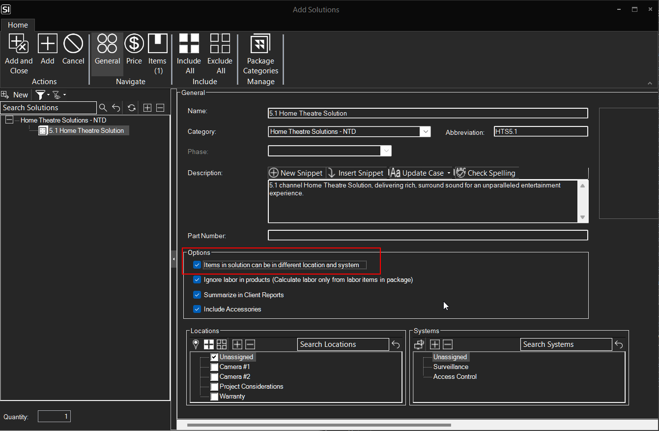Viewport: 659px width, 431px height.
Task: Click the Part Number input field
Action: (x=428, y=235)
